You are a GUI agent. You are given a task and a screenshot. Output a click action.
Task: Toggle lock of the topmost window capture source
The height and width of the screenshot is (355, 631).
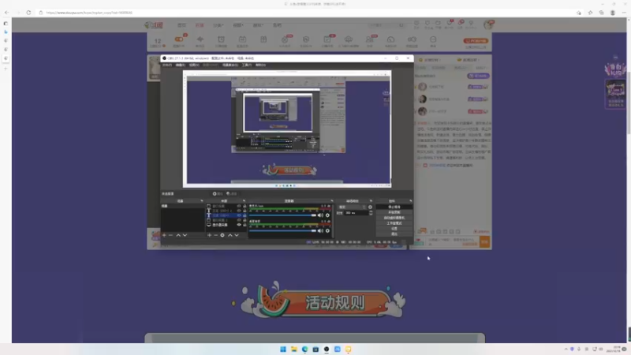245,206
